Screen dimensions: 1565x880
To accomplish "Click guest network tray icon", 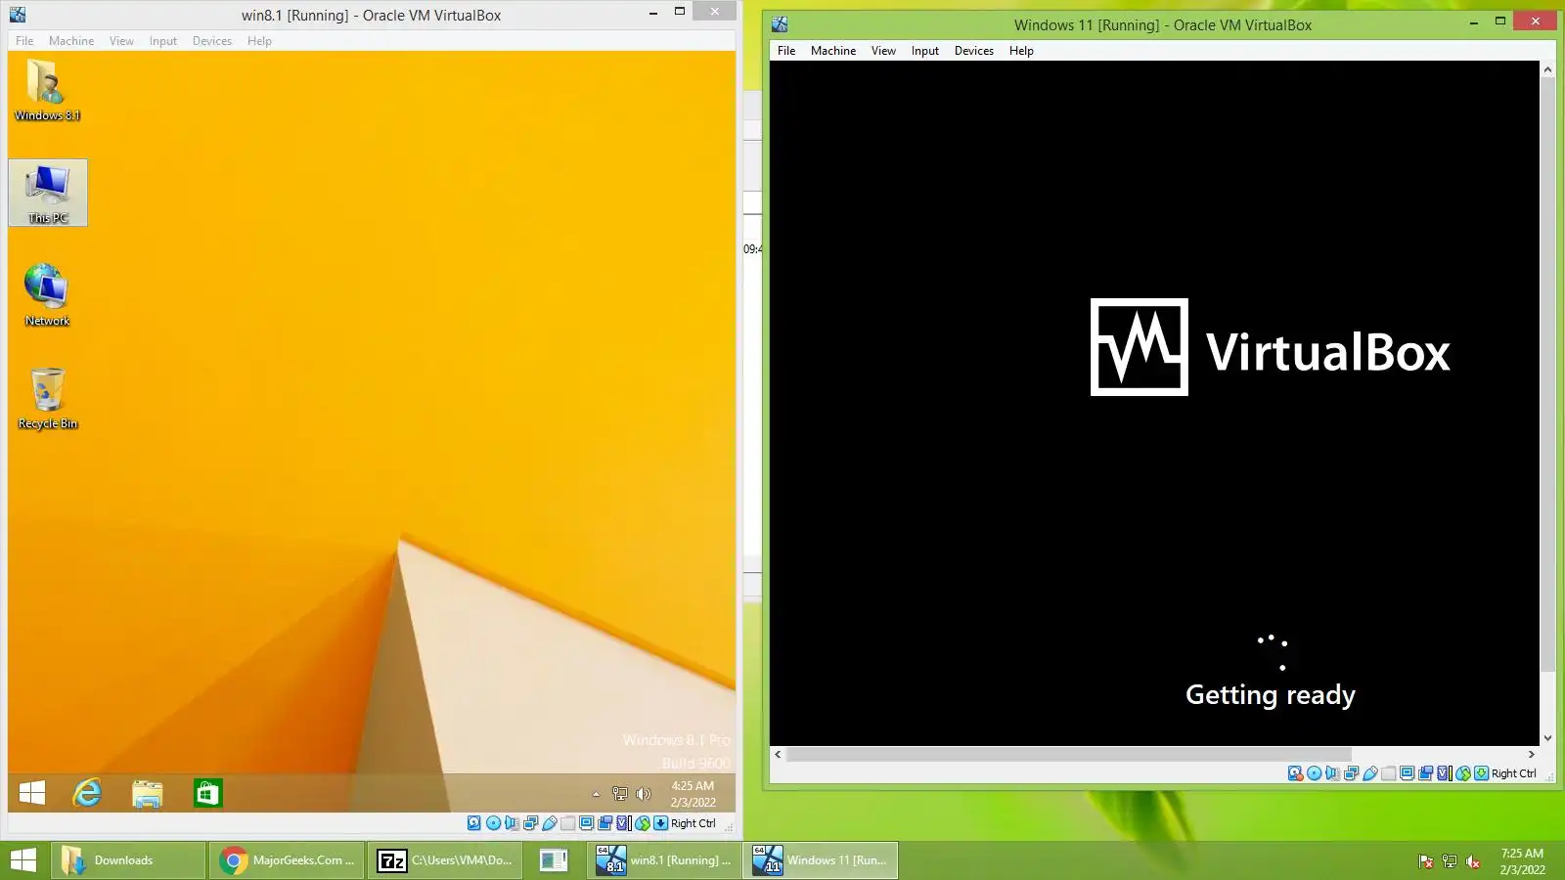I will click(620, 794).
